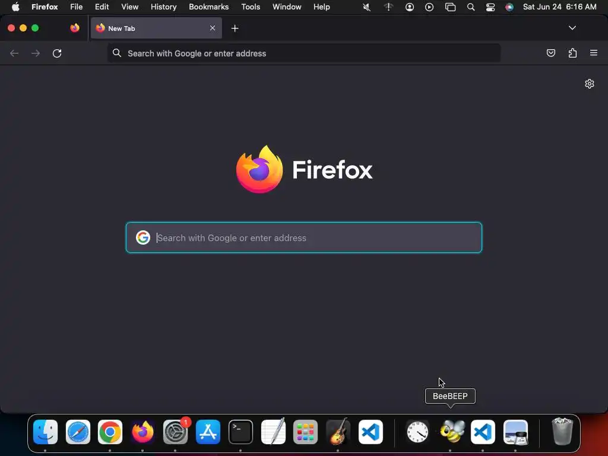Open the Firefox View pinned icon
The image size is (608, 456).
(75, 28)
